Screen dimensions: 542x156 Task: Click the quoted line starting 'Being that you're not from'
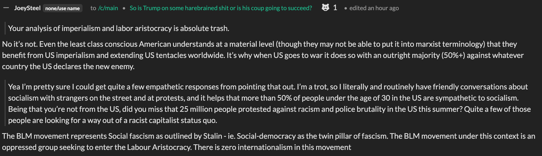[269, 109]
